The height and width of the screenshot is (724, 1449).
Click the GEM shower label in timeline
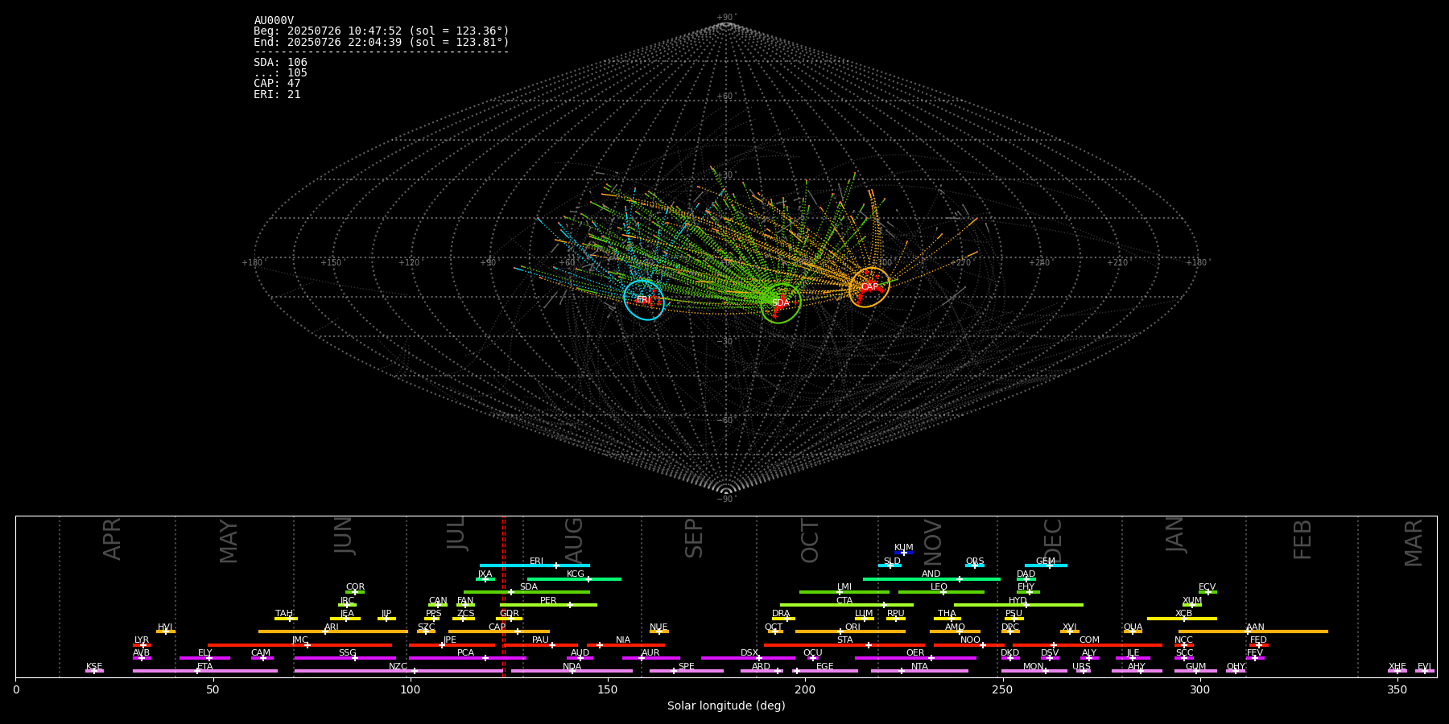coord(1046,562)
